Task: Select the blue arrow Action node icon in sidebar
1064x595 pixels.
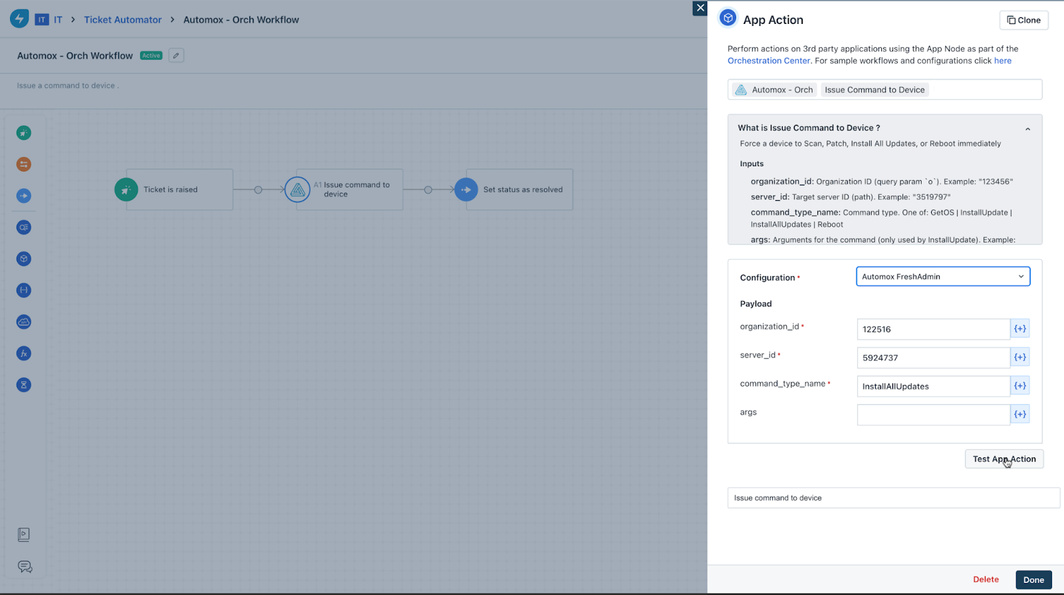Action: 24,196
